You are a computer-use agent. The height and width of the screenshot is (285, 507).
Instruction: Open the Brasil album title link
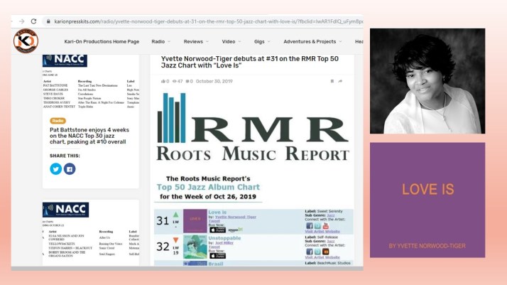216,264
